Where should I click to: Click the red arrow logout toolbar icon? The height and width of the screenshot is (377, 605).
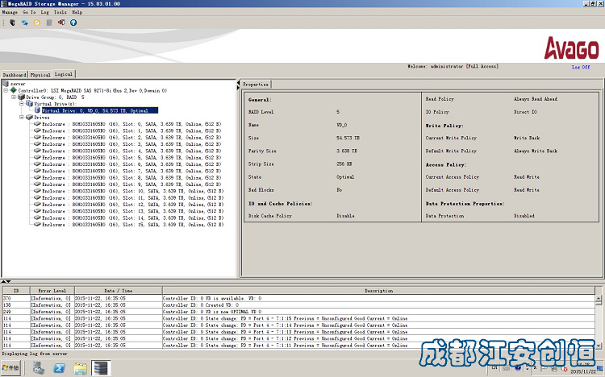(x=61, y=23)
